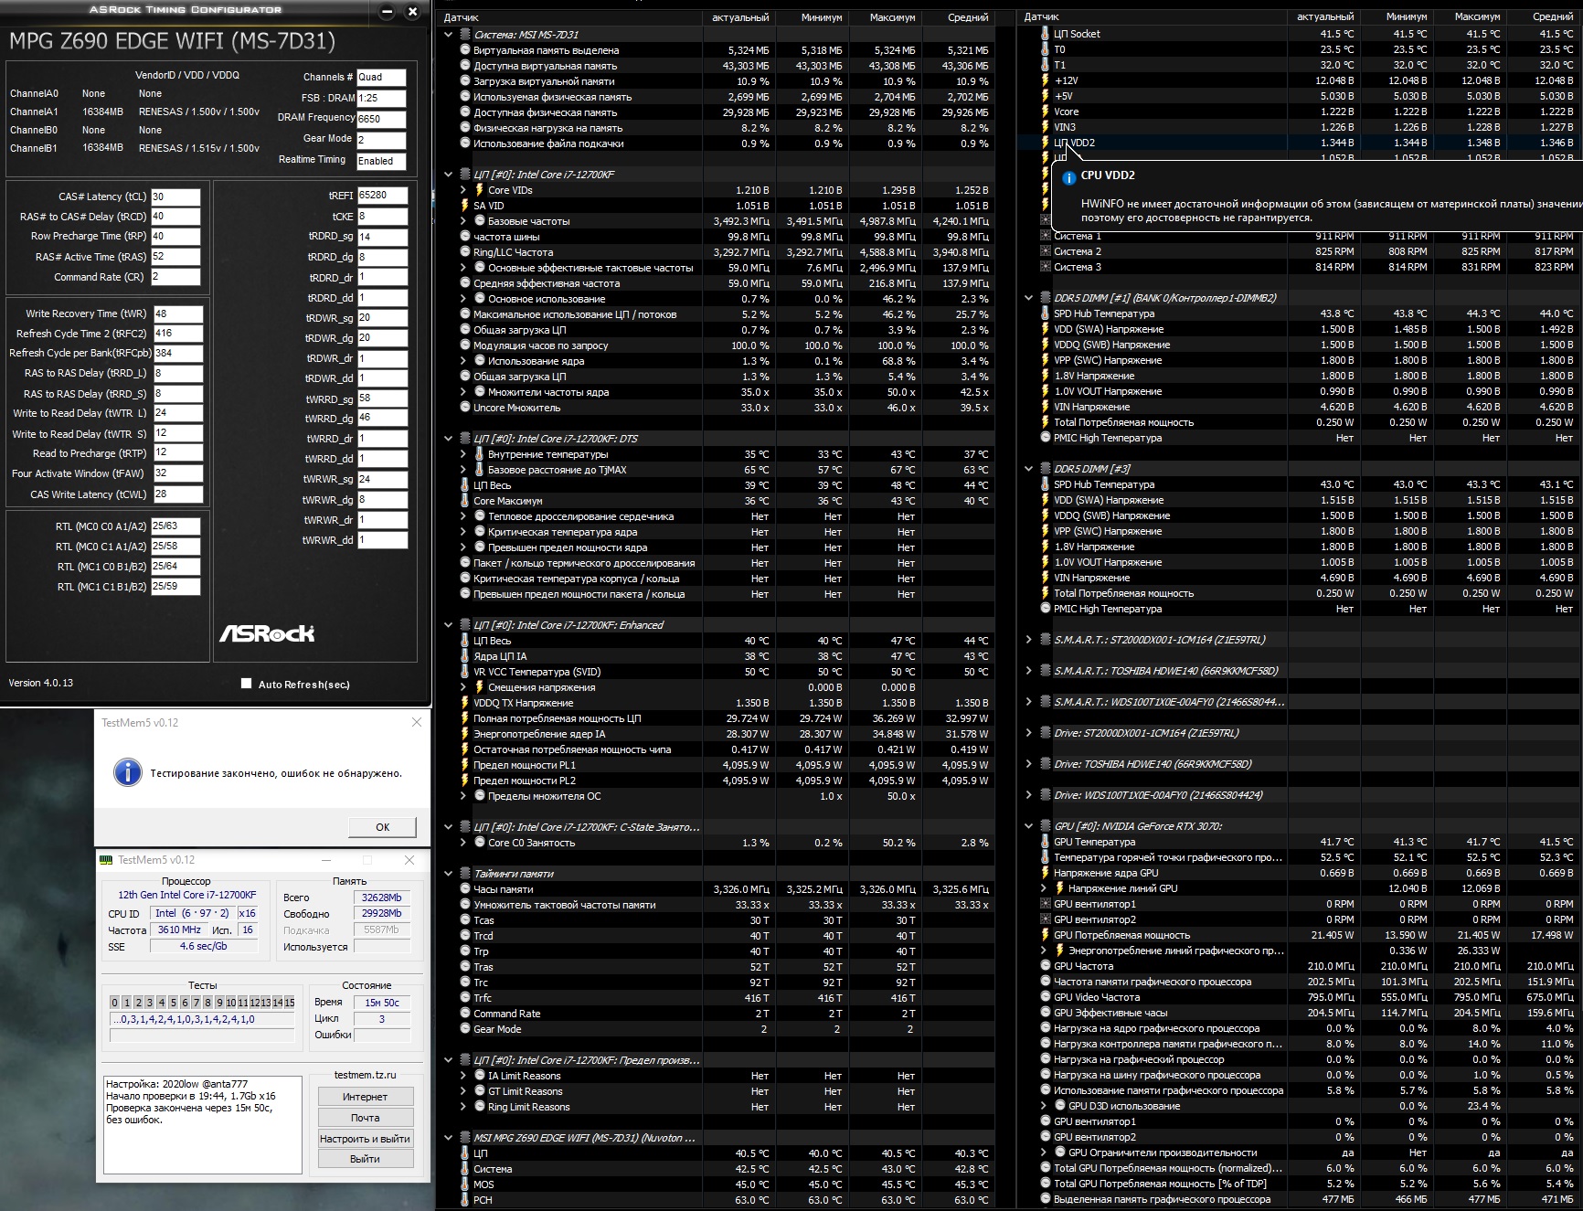Click the thermometer icon beside Ядра ЦП IA
Image resolution: width=1583 pixels, height=1211 pixels.
point(464,656)
